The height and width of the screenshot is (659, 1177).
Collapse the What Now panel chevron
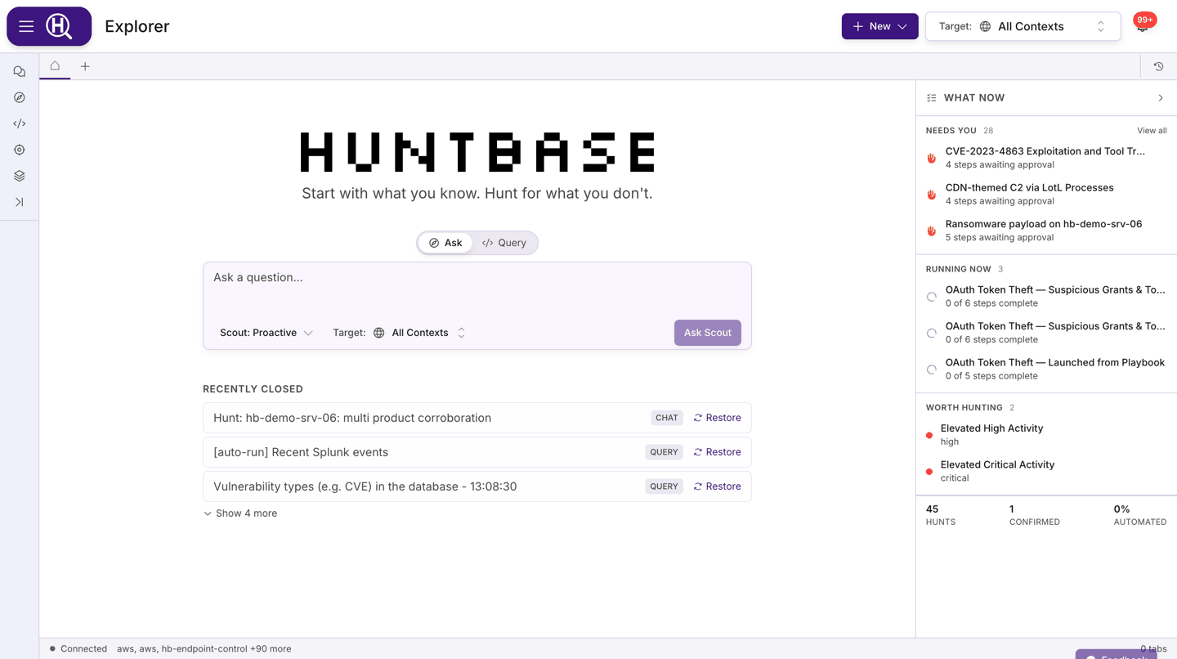click(x=1161, y=98)
